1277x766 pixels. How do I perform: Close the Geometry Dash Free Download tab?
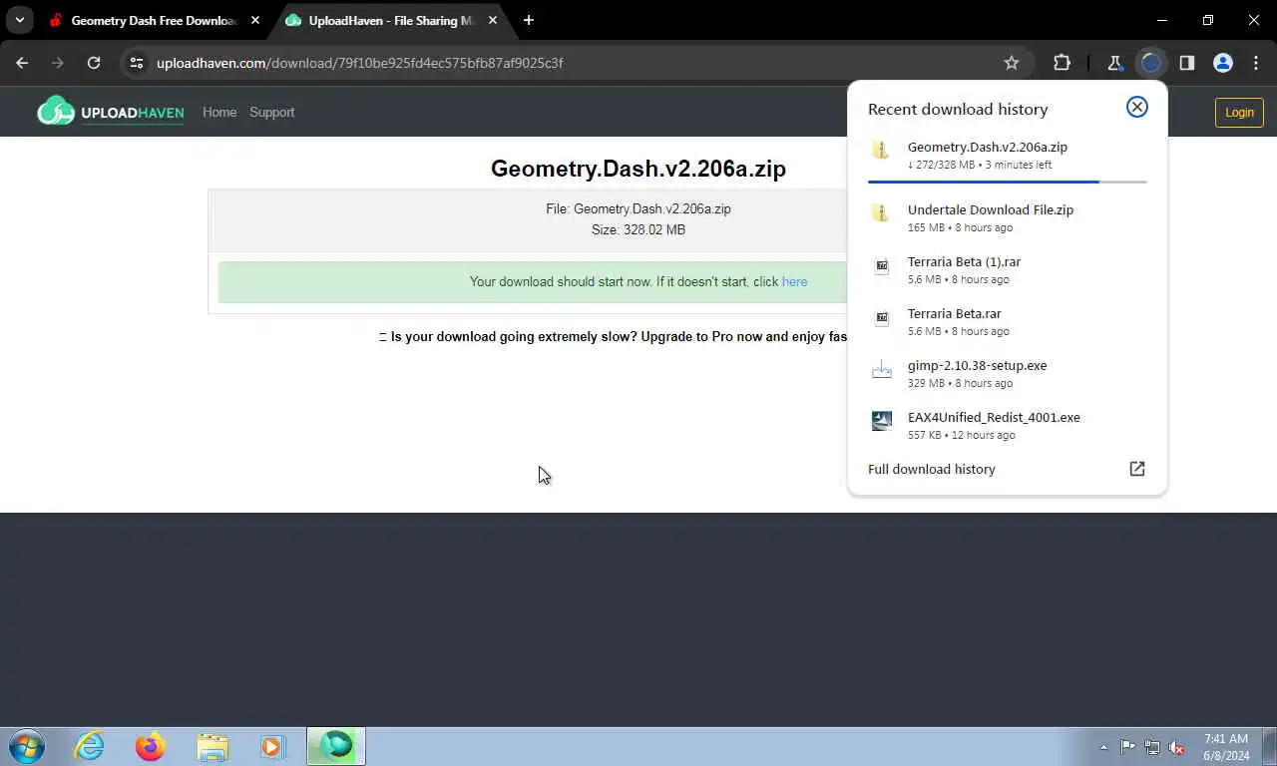pyautogui.click(x=255, y=20)
